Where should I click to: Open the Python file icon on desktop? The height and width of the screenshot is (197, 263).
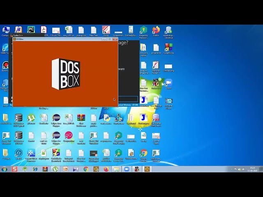(106, 119)
